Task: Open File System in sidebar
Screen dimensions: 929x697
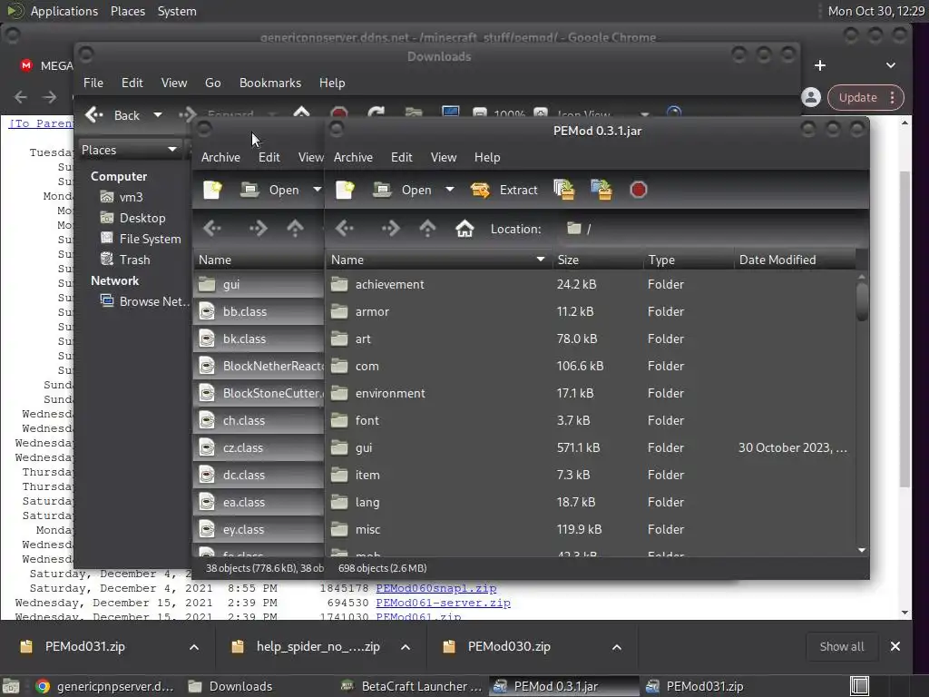Action: (141, 239)
